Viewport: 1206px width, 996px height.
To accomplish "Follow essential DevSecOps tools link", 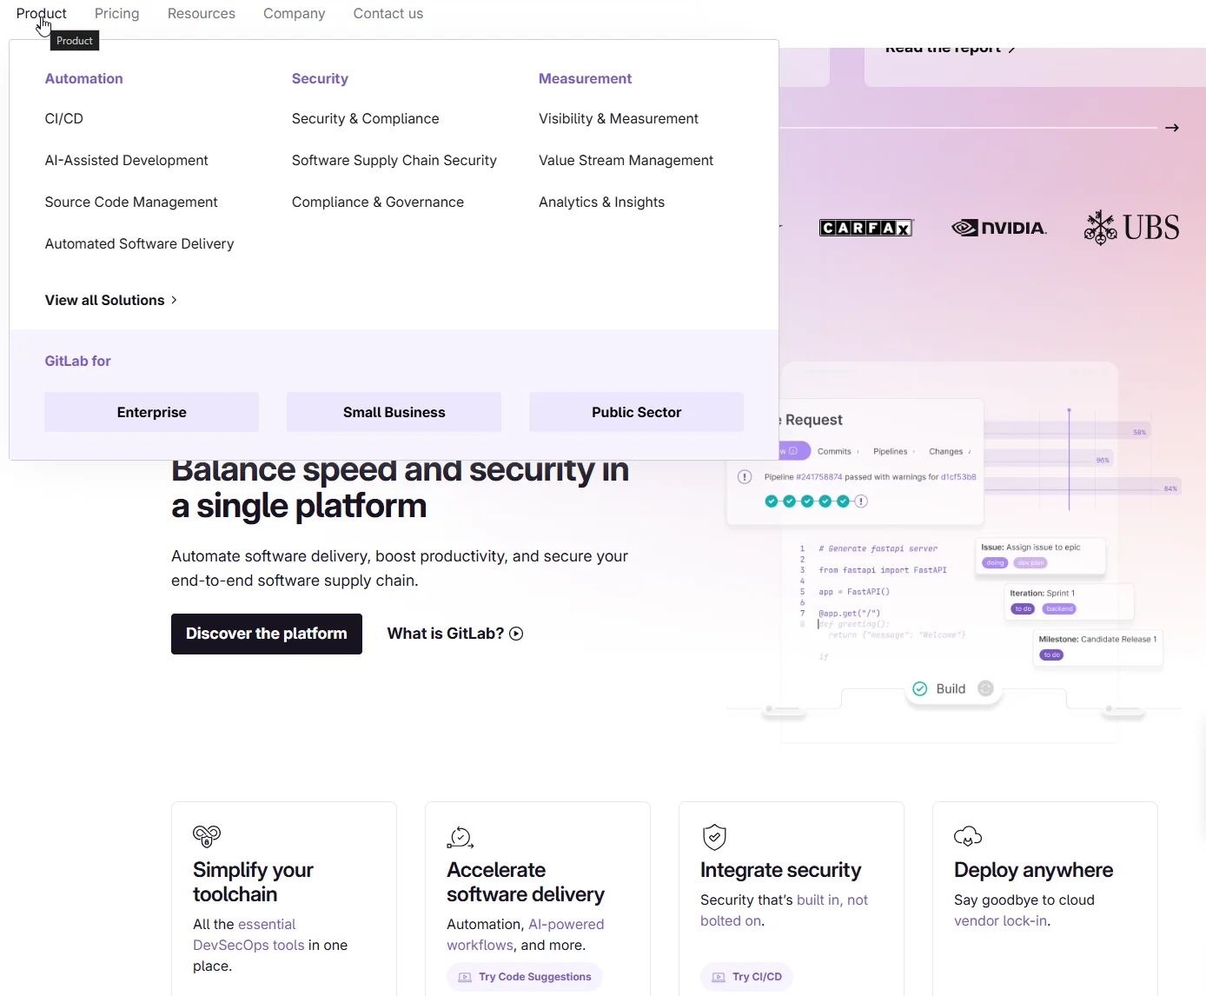I will 248,934.
